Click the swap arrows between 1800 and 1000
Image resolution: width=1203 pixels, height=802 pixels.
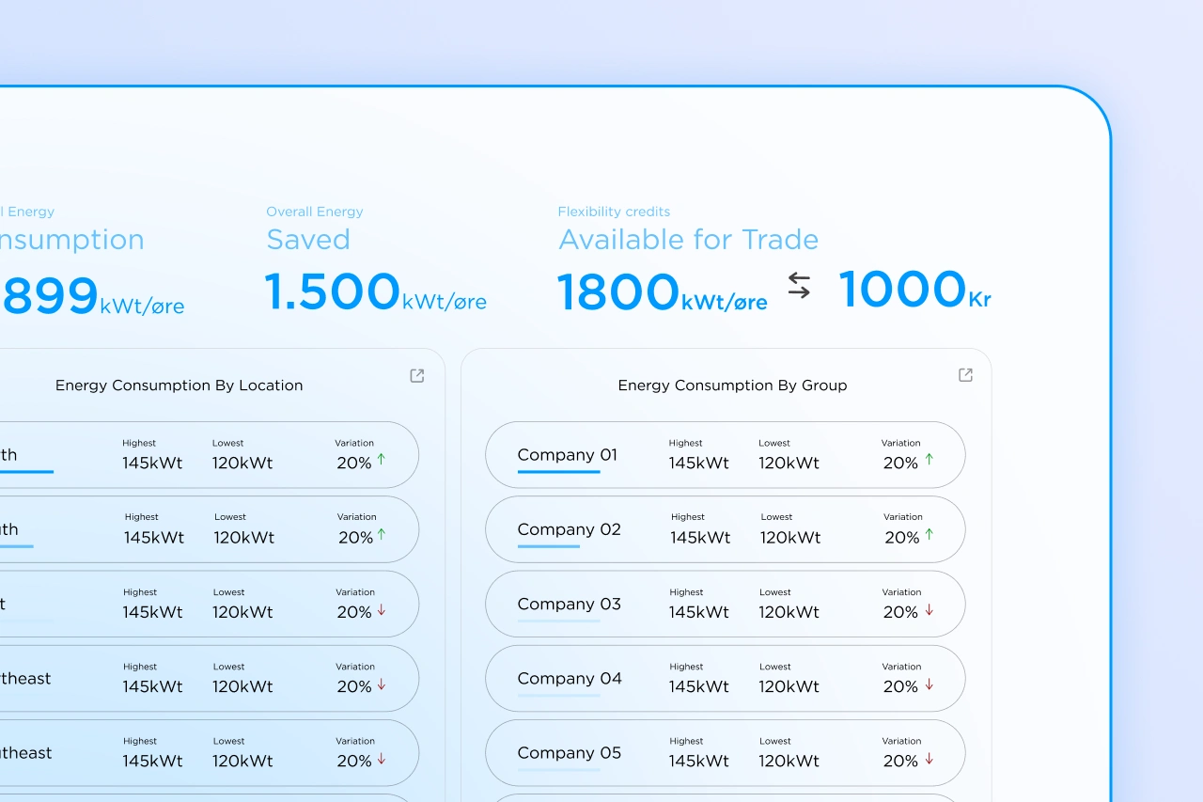799,286
